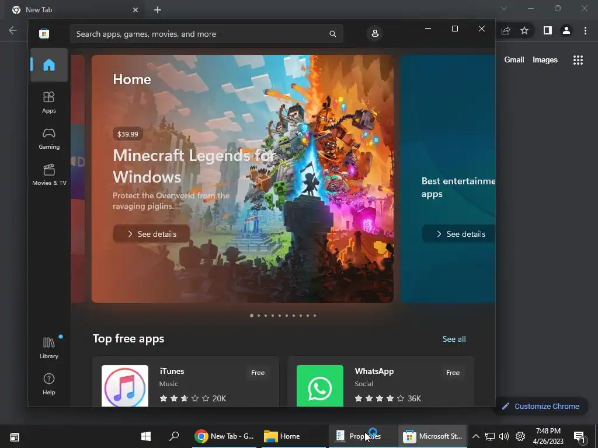Click the search magnifier in Store search box

332,34
